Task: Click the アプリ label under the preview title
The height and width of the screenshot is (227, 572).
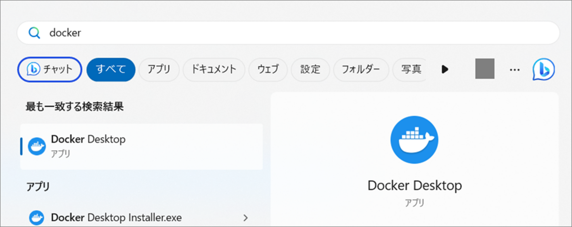Action: pos(414,203)
